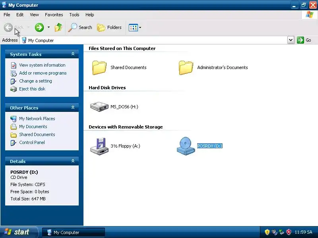Click Change a setting link
The height and width of the screenshot is (238, 318).
pos(35,81)
